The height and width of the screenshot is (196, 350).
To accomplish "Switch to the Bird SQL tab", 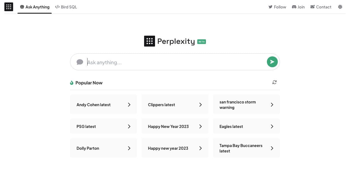I will coord(66,7).
